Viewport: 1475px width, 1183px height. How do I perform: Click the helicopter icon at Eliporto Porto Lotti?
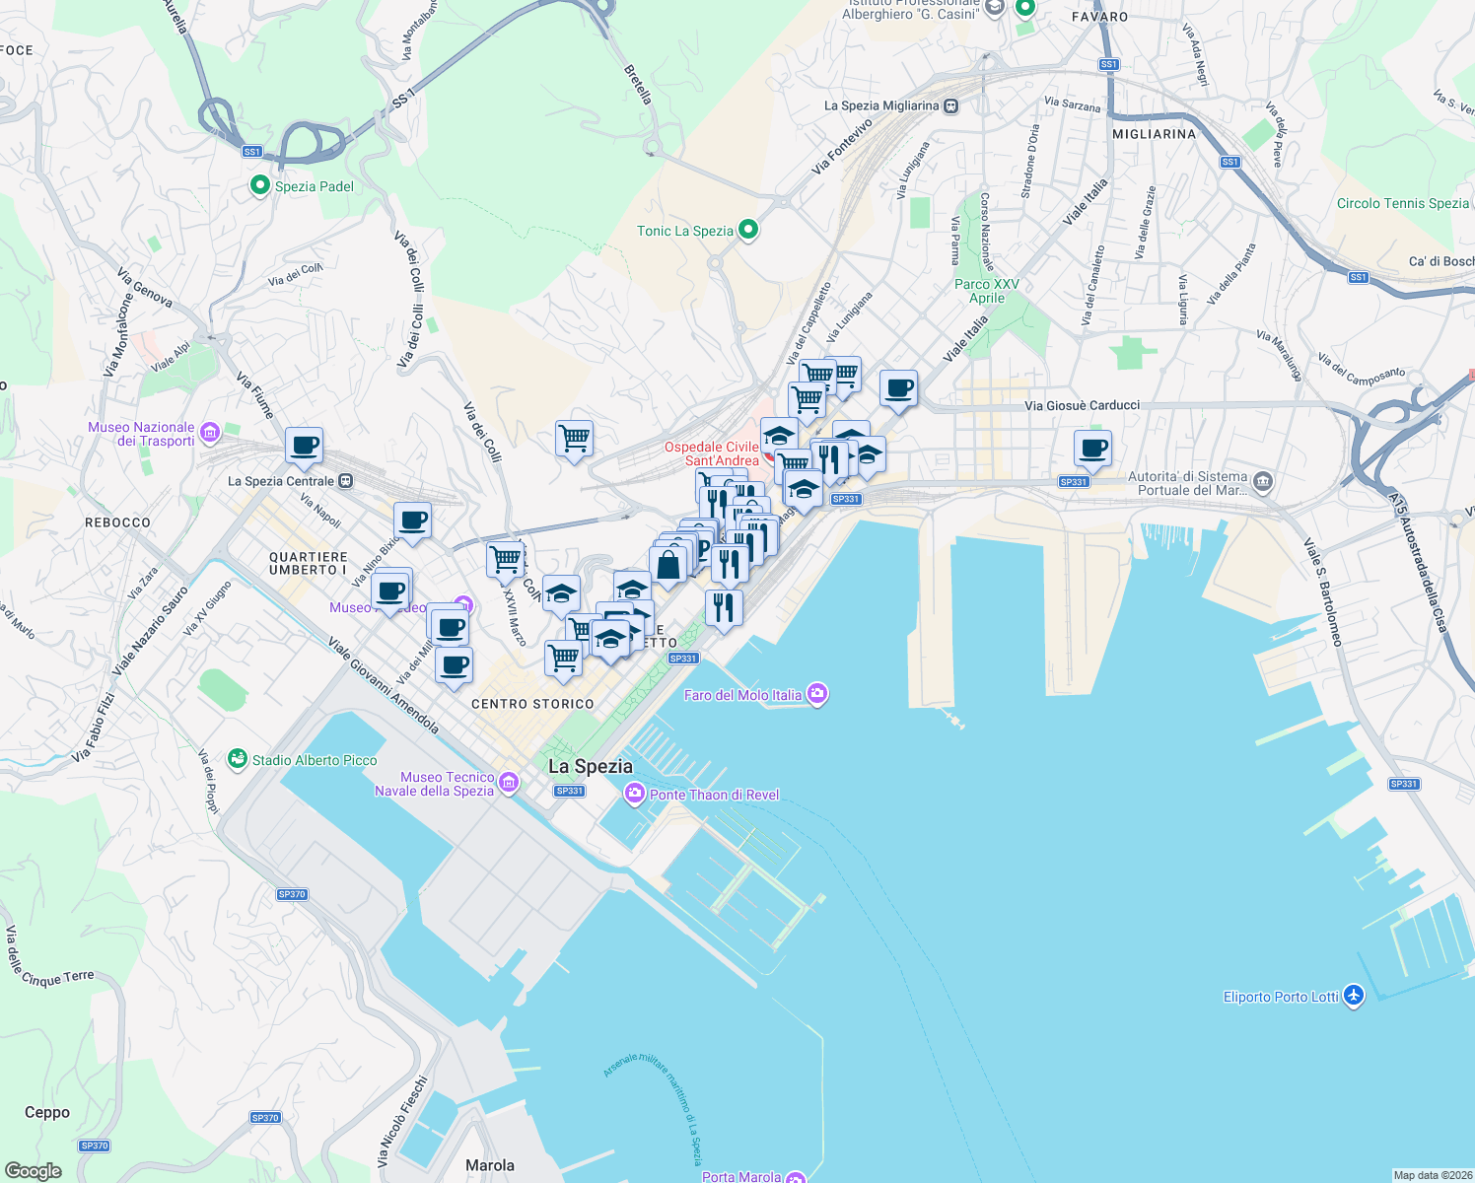[x=1354, y=996]
